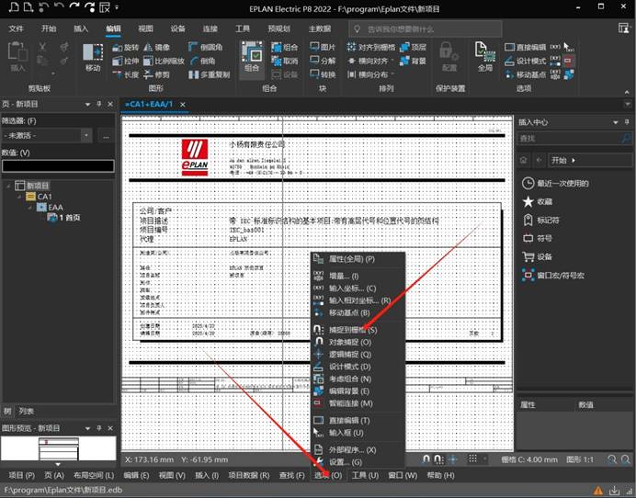Click the 转换 convert block icon
Image resolution: width=636 pixels, height=498 pixels.
[x=323, y=74]
